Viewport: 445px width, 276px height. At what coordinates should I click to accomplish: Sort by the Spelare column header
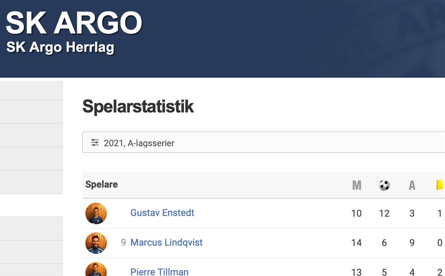point(101,184)
